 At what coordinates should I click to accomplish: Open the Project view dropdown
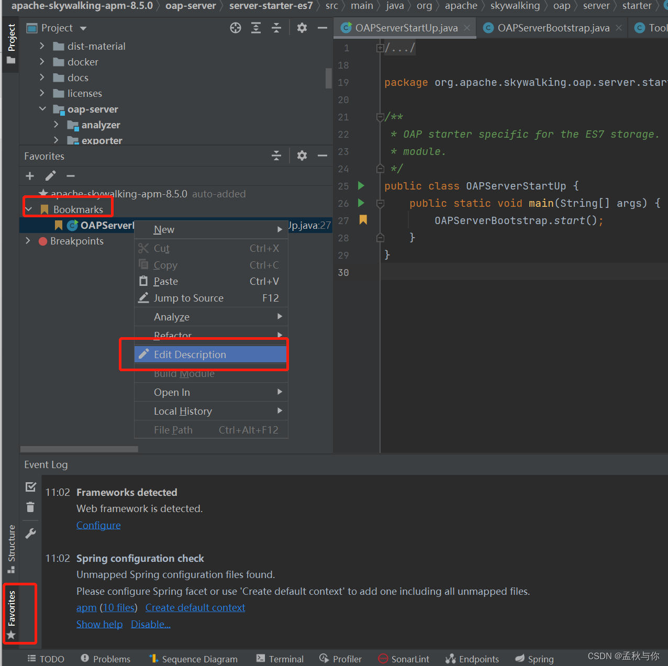point(83,28)
